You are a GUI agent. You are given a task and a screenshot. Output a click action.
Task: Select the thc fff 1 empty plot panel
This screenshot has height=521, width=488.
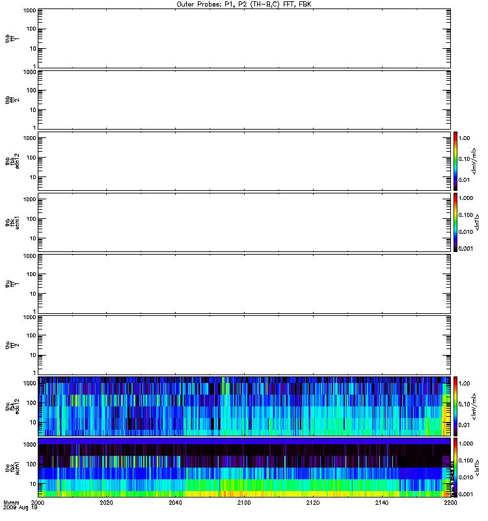pyautogui.click(x=244, y=284)
